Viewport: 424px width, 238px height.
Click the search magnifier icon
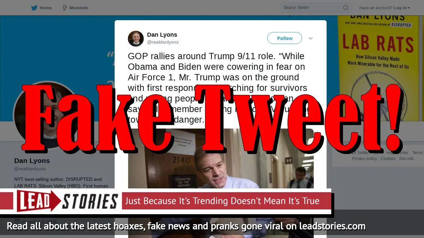coord(345,8)
